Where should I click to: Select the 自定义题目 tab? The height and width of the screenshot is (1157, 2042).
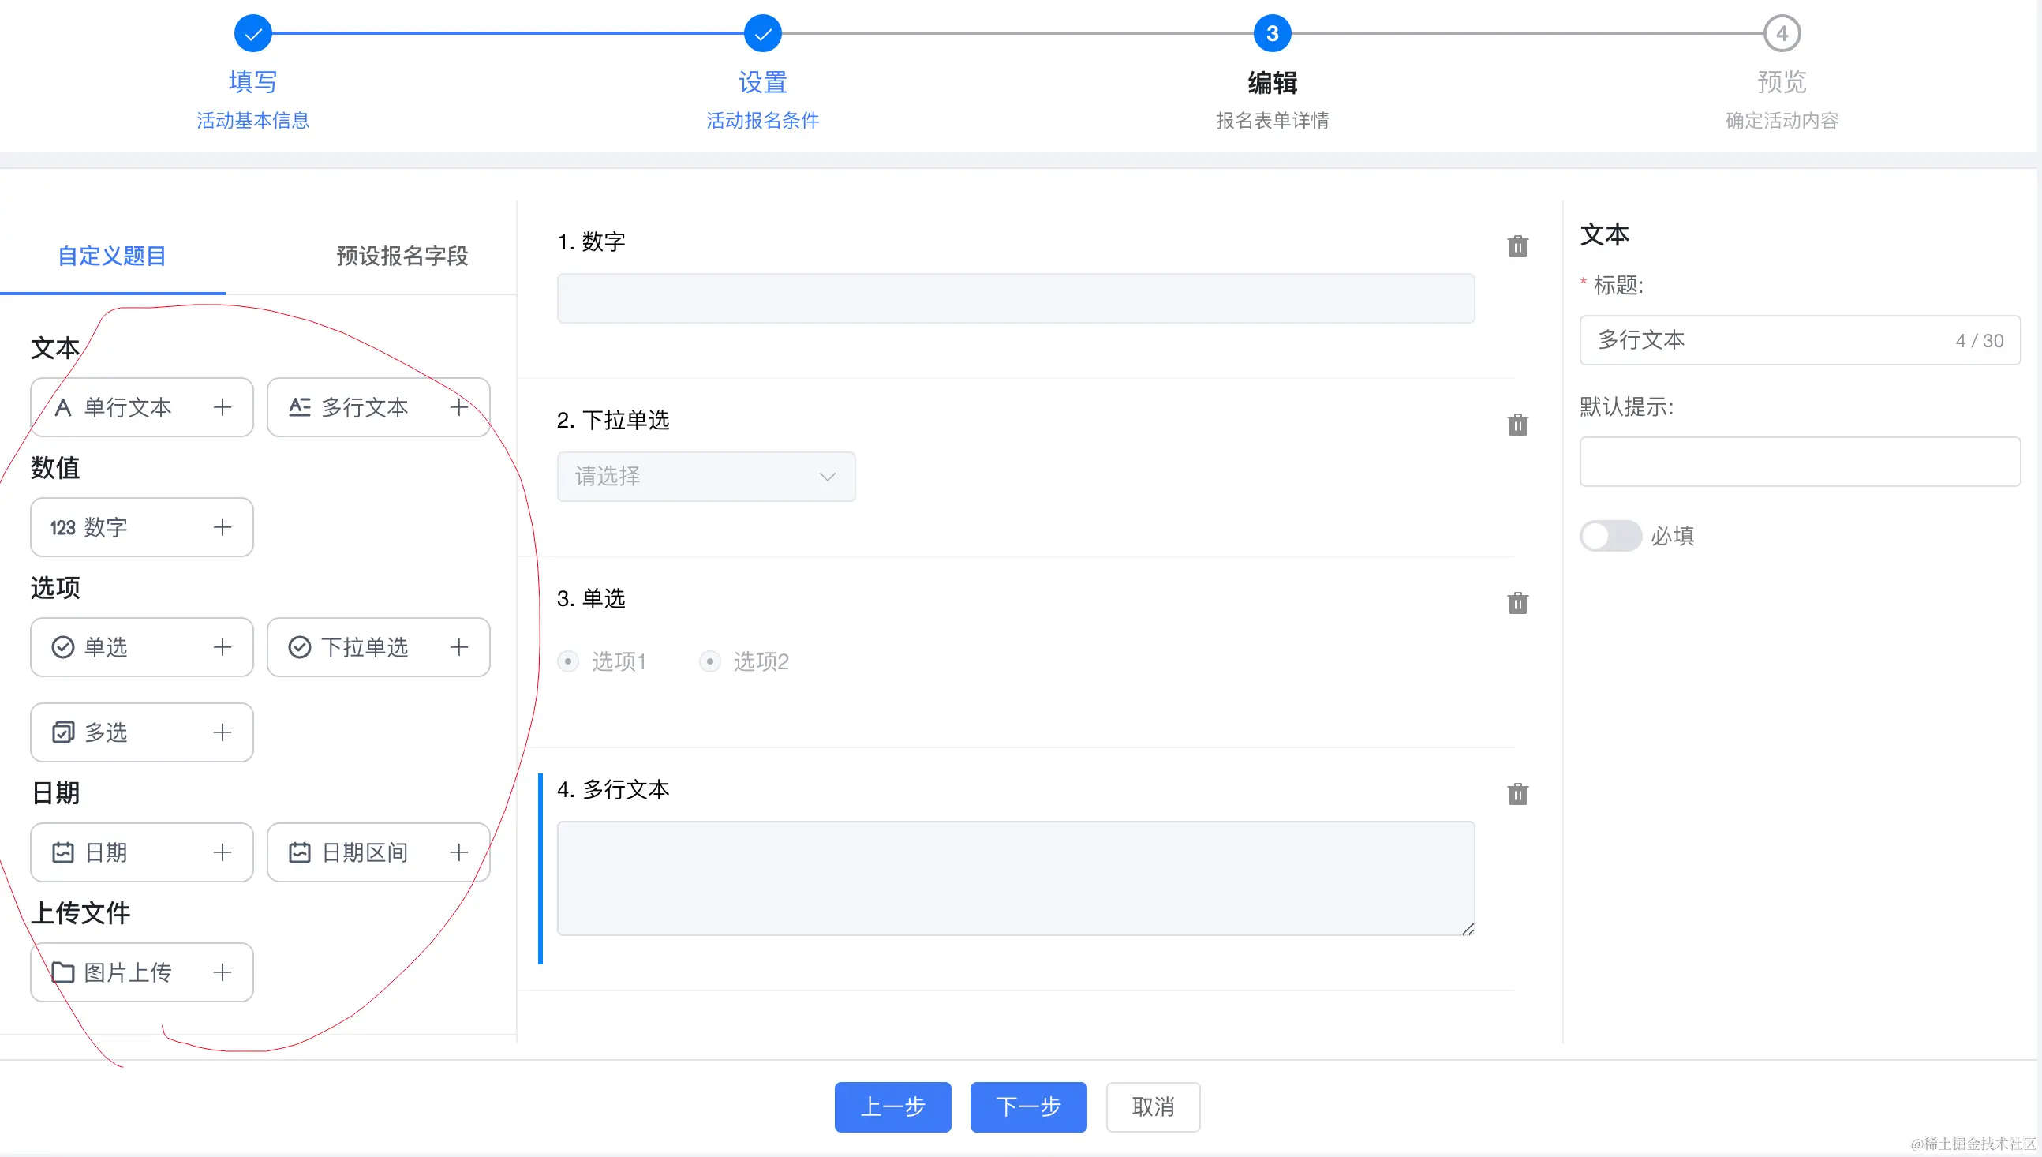[x=112, y=256]
